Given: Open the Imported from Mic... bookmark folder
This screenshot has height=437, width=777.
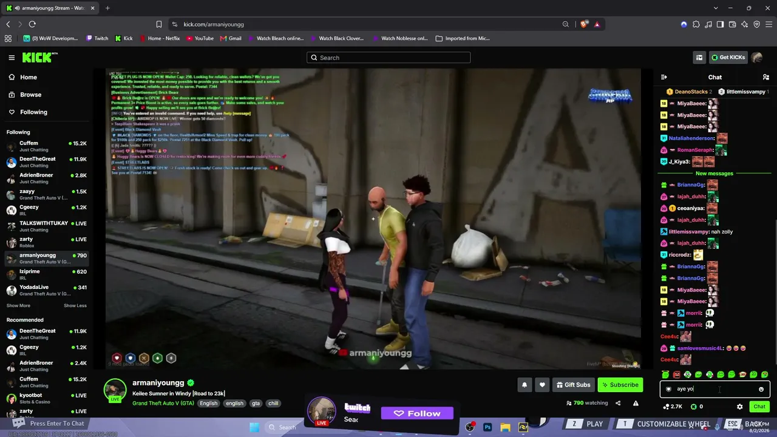Looking at the screenshot, I should 463,38.
